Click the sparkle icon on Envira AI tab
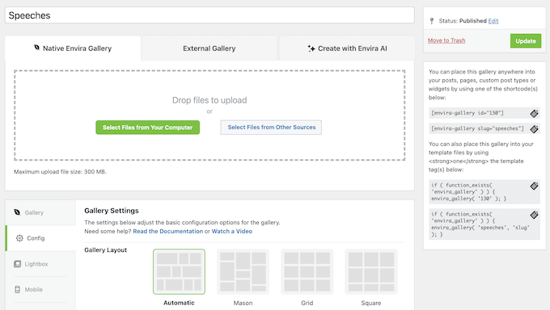The image size is (550, 310). pyautogui.click(x=311, y=48)
